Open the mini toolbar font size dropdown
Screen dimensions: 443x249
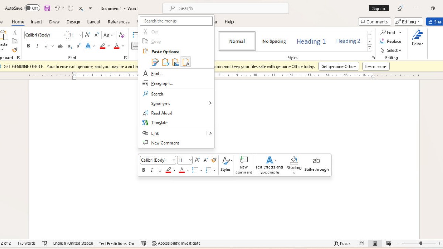pos(190,160)
